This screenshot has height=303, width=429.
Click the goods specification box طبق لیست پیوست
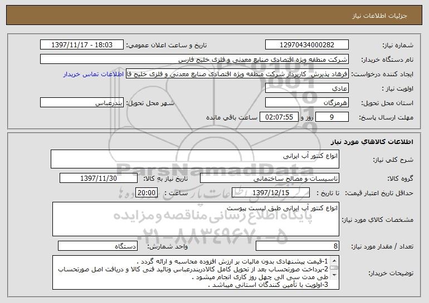[x=196, y=219]
